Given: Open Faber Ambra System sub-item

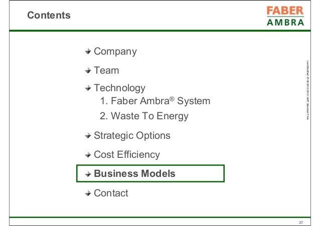Looking at the screenshot, I should 155,101.
